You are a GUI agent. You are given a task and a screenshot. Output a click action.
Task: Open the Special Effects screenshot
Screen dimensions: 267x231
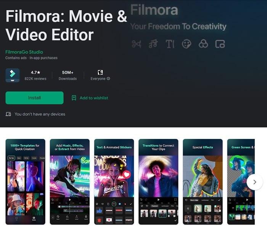(203, 182)
